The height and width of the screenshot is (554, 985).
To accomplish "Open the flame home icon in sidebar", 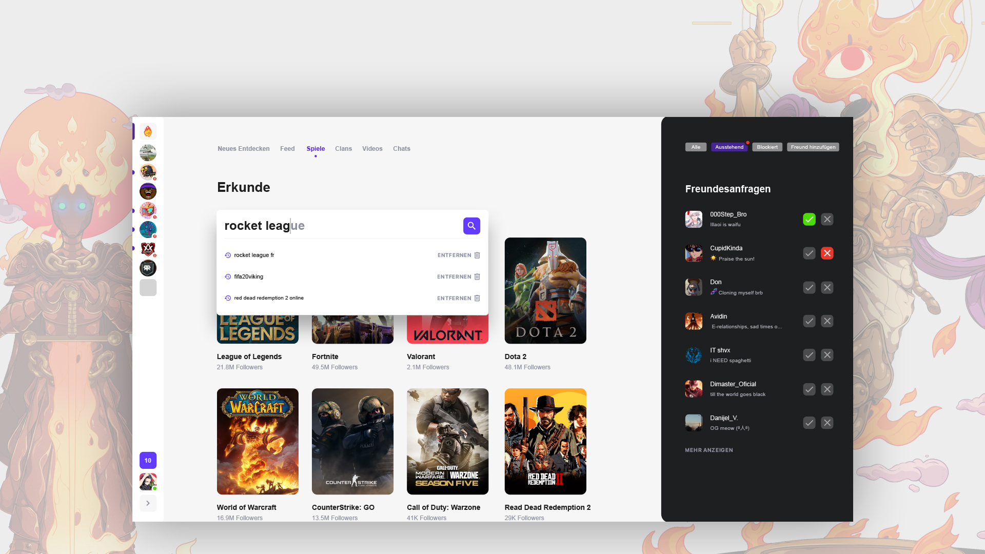I will (148, 131).
